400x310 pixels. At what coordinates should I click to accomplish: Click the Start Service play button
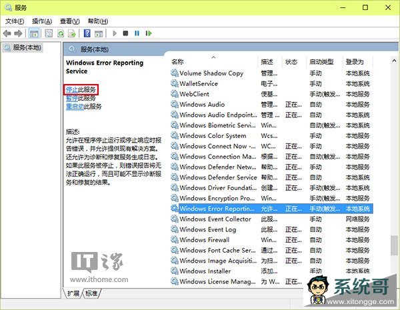[x=115, y=33]
